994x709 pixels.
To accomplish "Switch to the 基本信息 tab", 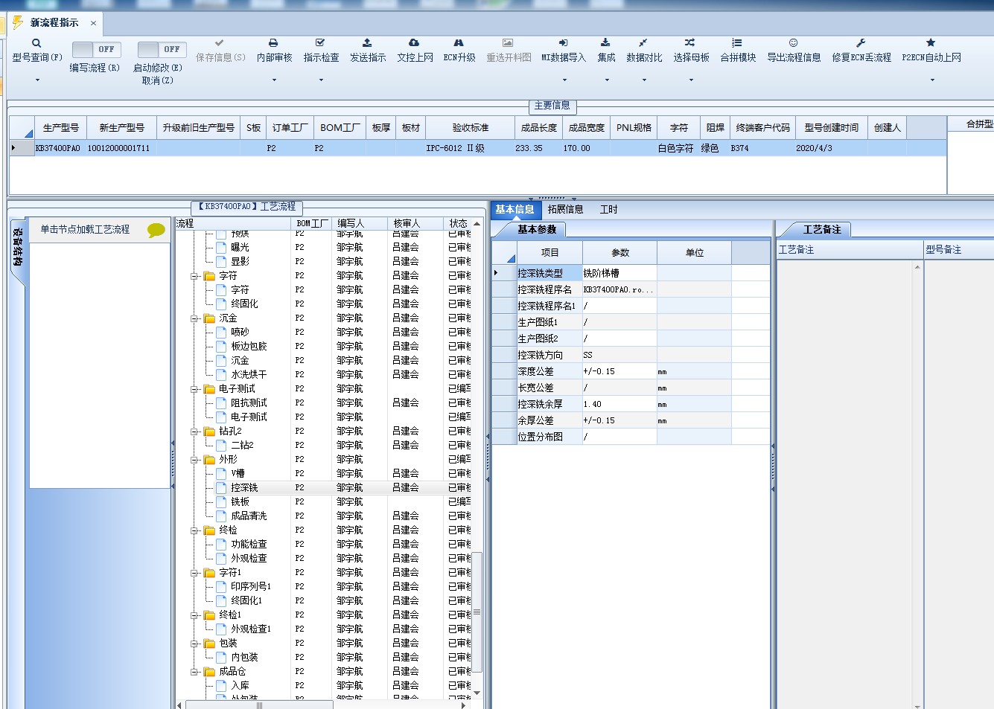I will pos(515,210).
